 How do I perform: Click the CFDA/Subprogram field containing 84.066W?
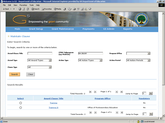click(90, 54)
